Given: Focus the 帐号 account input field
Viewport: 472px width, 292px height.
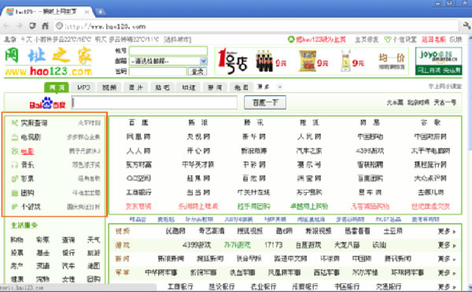Looking at the screenshot, I should [168, 51].
